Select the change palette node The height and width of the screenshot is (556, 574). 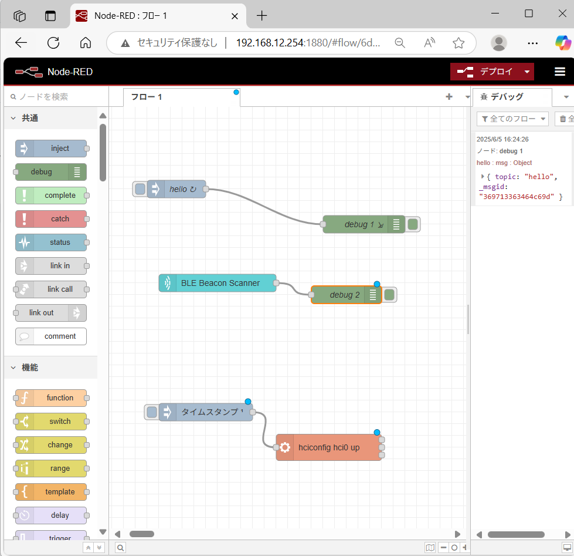[x=51, y=445]
